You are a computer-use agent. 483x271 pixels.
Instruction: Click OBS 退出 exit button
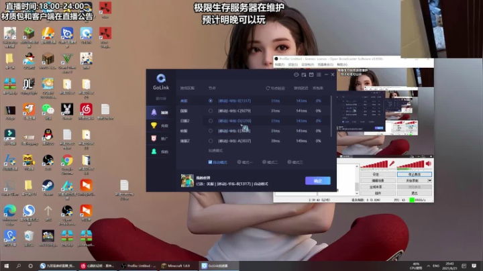(x=414, y=193)
